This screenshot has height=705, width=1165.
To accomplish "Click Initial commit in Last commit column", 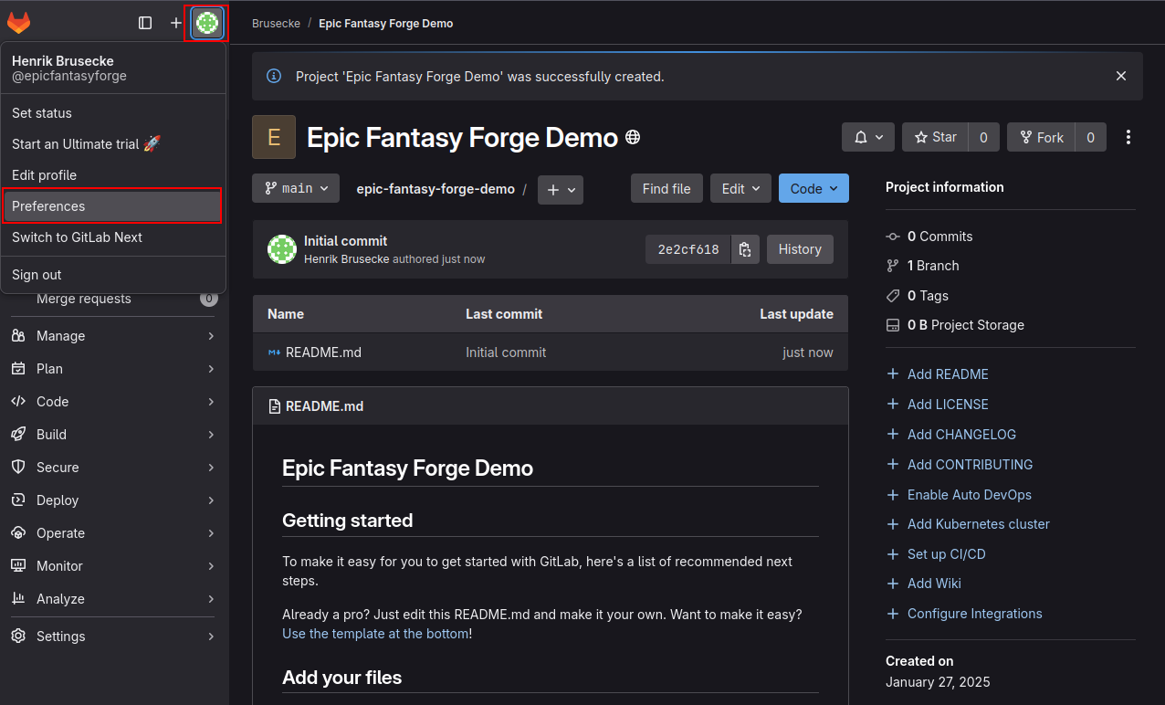I will pyautogui.click(x=506, y=352).
